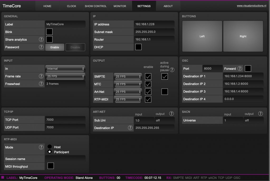Enable Art-Net active during pause checkbox
Screen dimensions: 270x181
pos(165,92)
